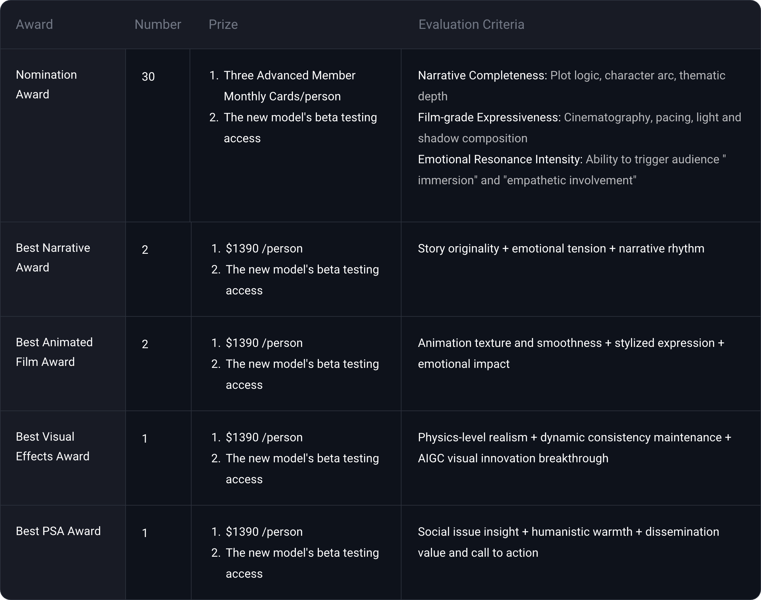Click the number 30 in Nomination row
The width and height of the screenshot is (761, 600).
coord(148,77)
